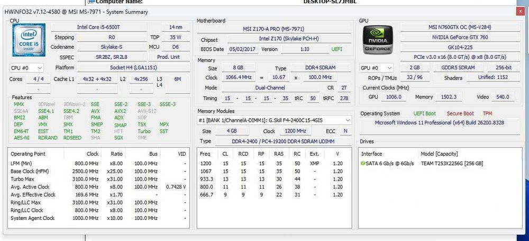Image resolution: width=529 pixels, height=241 pixels.
Task: Click the UEFI Boot label
Action: [425, 113]
